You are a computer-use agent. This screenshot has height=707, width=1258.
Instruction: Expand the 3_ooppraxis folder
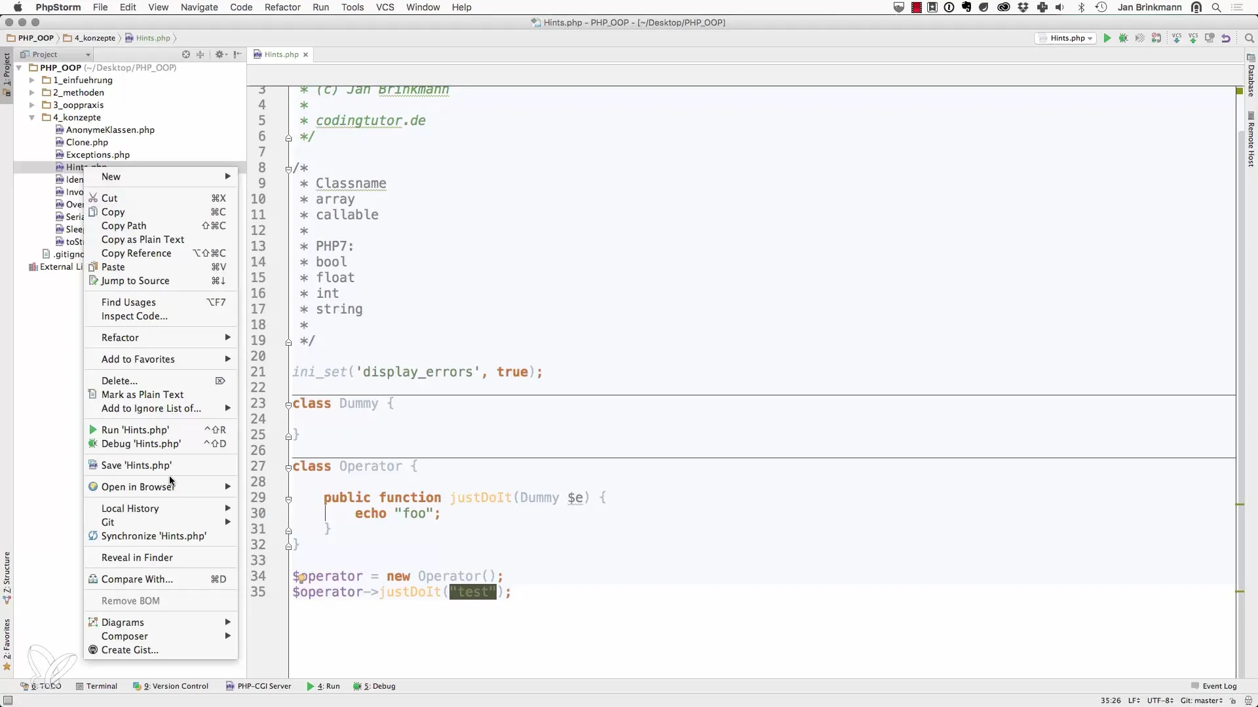[x=31, y=105]
